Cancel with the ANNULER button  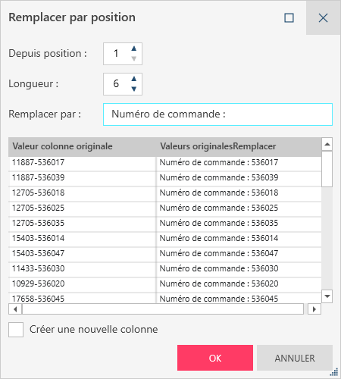coord(295,358)
